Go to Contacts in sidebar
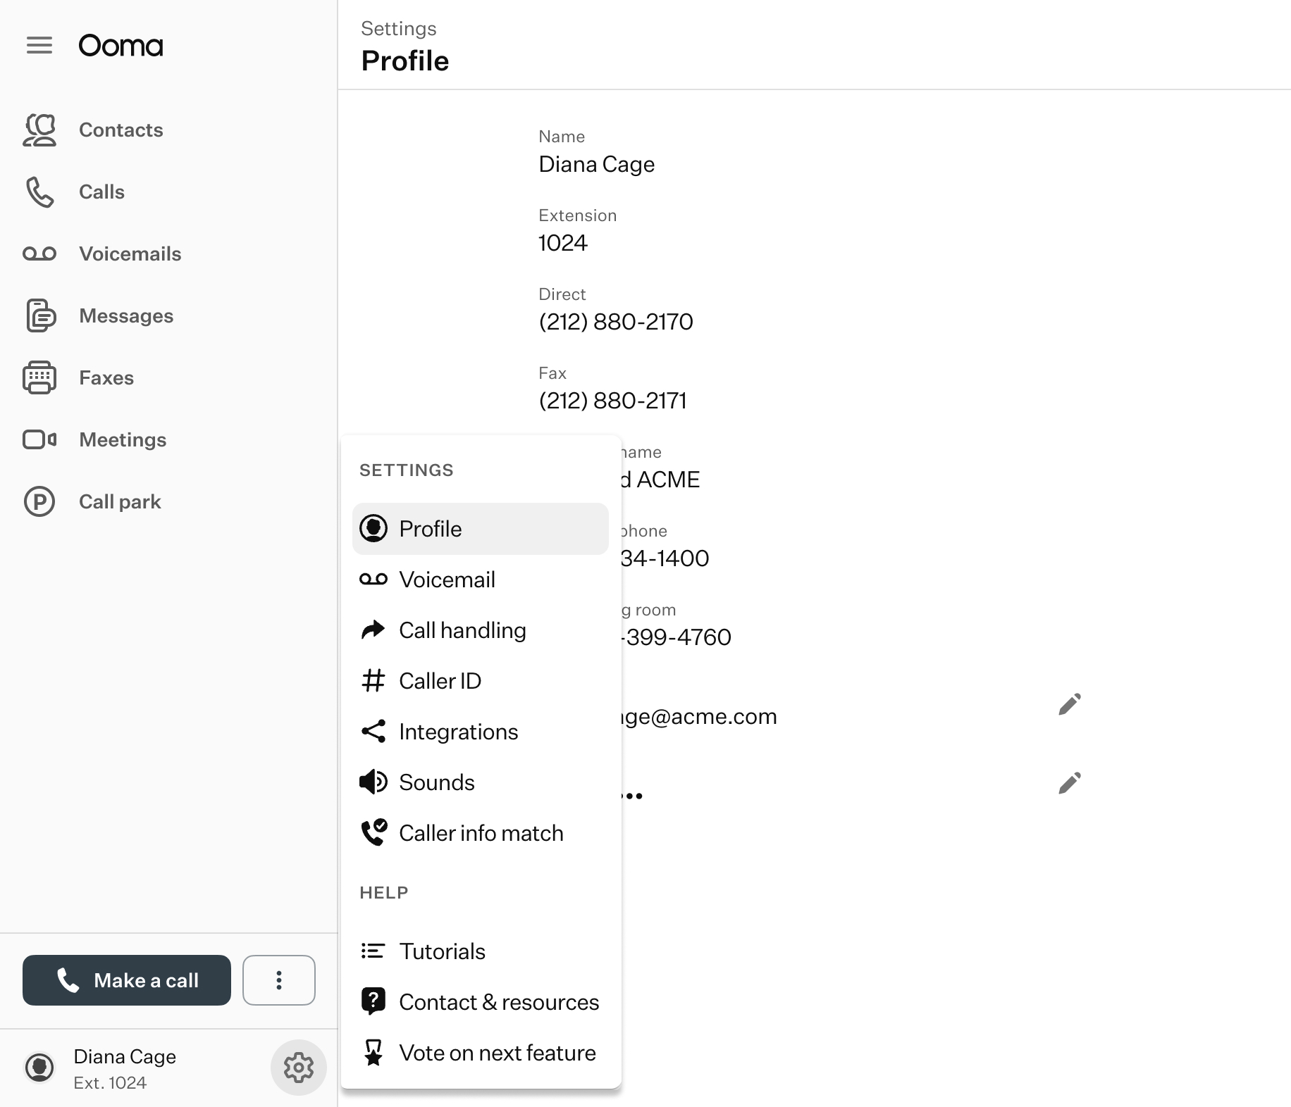The image size is (1291, 1107). 121,130
